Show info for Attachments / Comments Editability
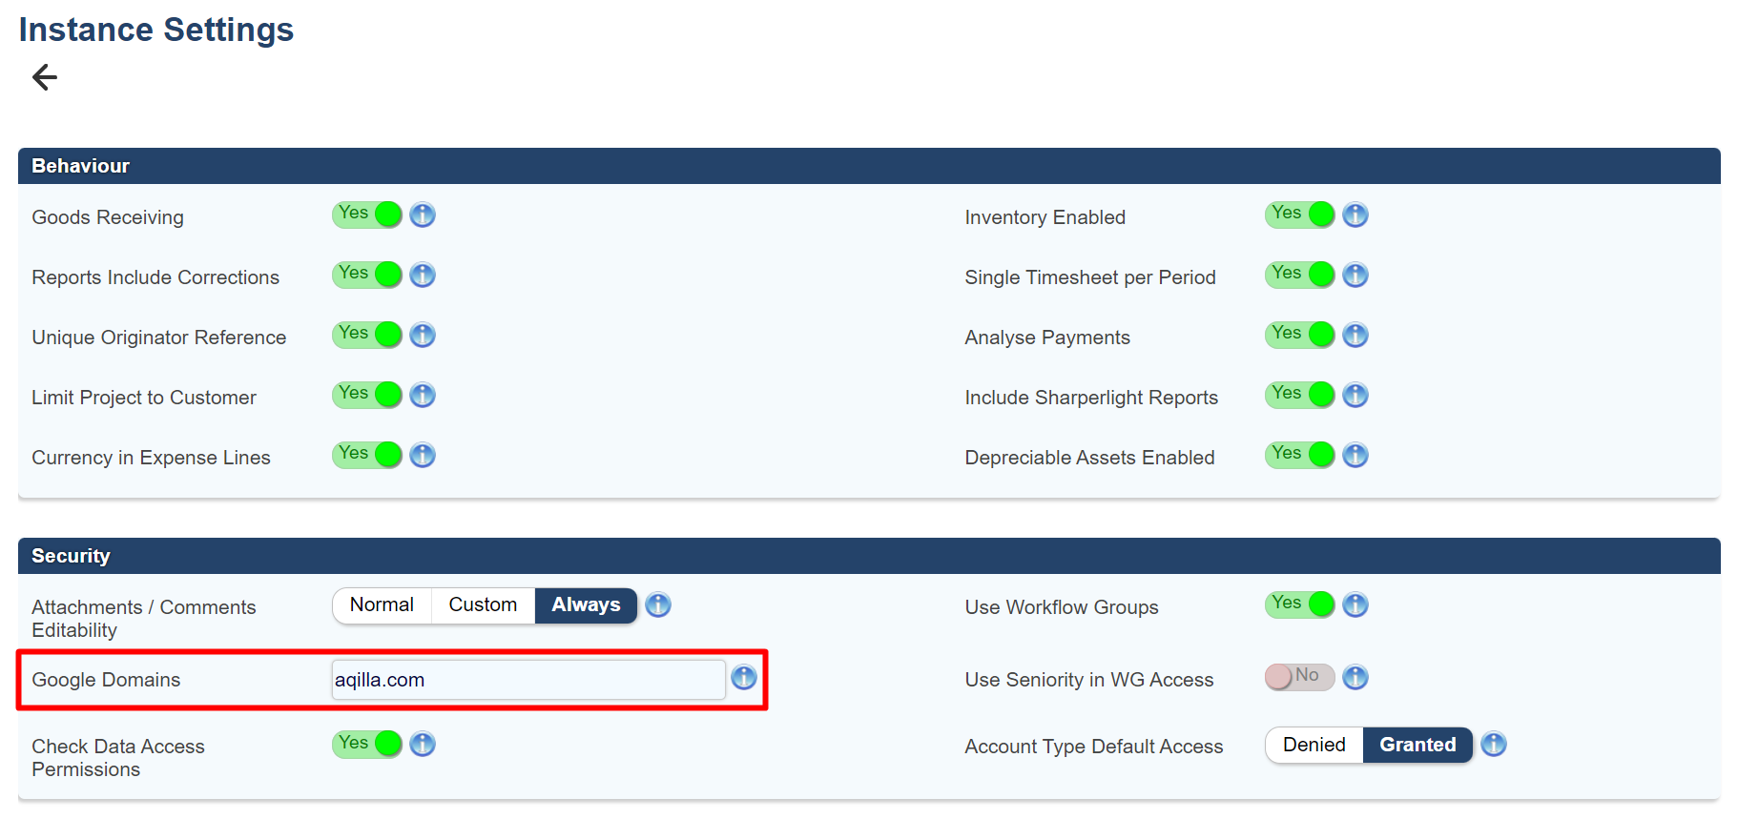 click(x=658, y=604)
